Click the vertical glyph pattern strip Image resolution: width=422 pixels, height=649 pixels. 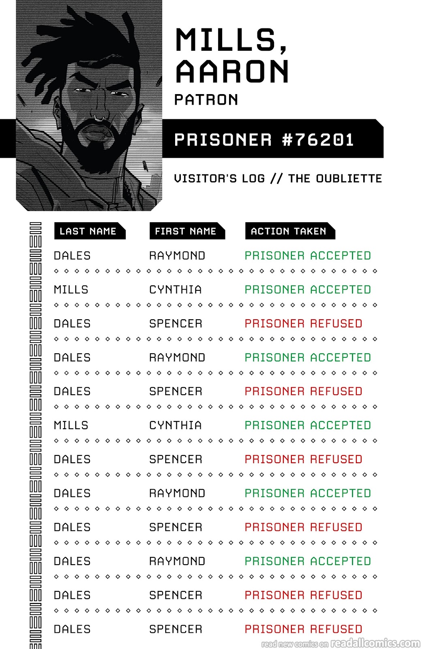[x=36, y=434]
